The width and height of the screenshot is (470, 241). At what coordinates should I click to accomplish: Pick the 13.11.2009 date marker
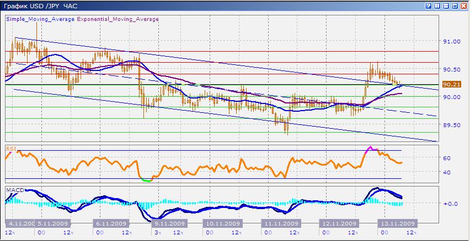pyautogui.click(x=396, y=224)
